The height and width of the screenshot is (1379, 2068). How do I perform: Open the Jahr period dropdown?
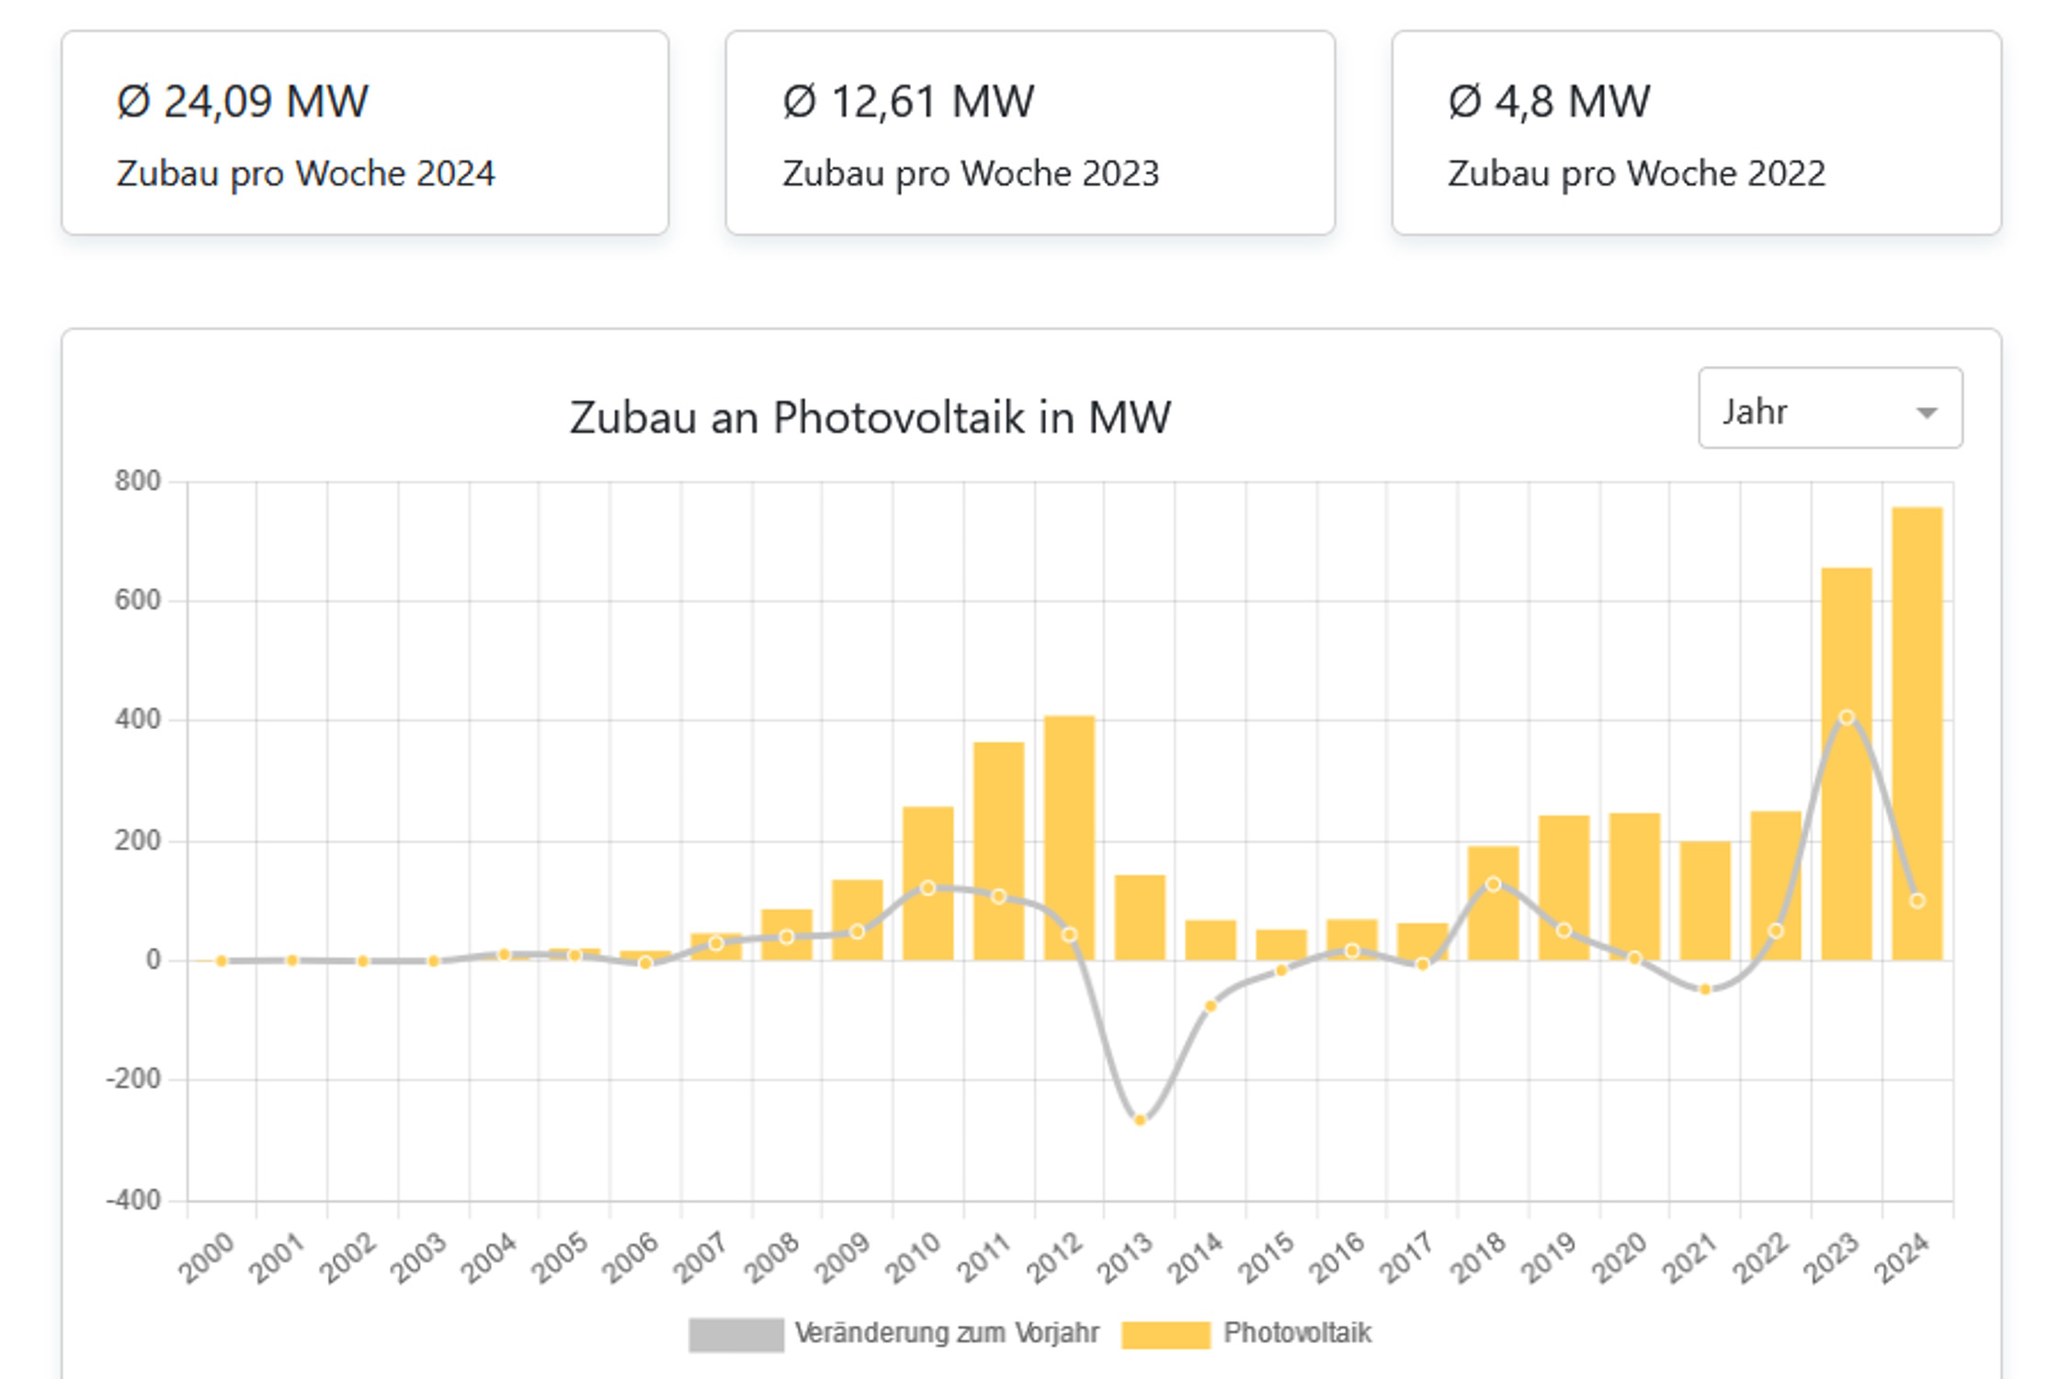tap(1829, 409)
